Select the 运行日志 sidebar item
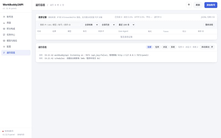Screen dimensions: 221x138 16,53
